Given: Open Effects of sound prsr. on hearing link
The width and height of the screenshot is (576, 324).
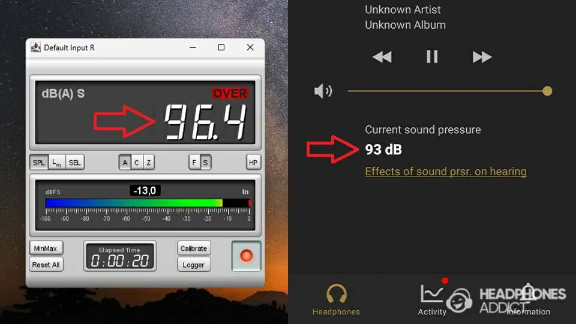Looking at the screenshot, I should click(x=446, y=172).
